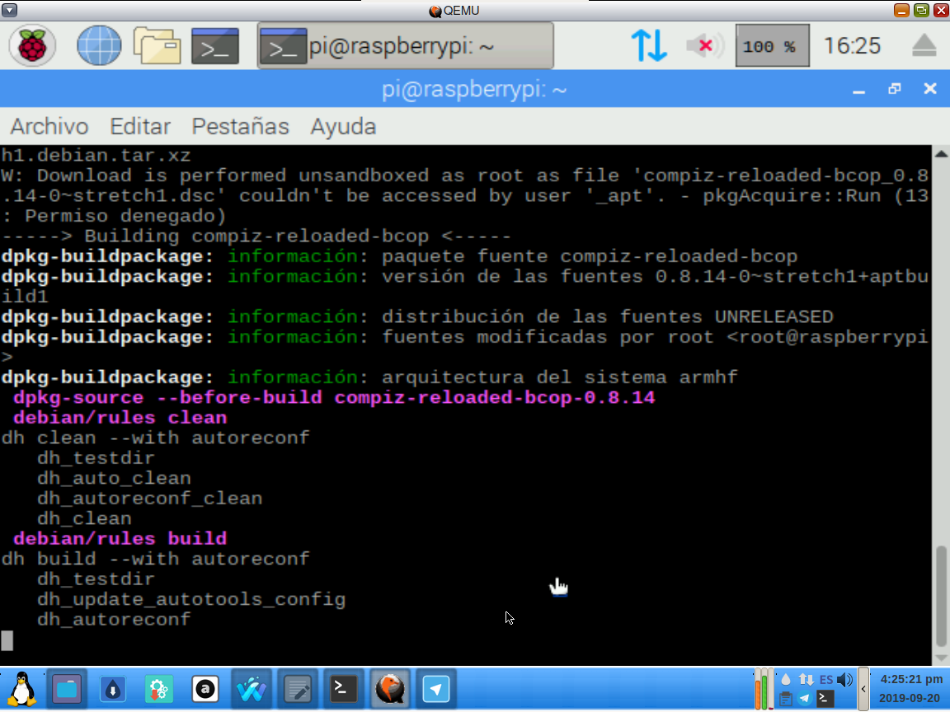This screenshot has height=712, width=950.
Task: Open the blue water drop downloader app
Action: click(113, 689)
